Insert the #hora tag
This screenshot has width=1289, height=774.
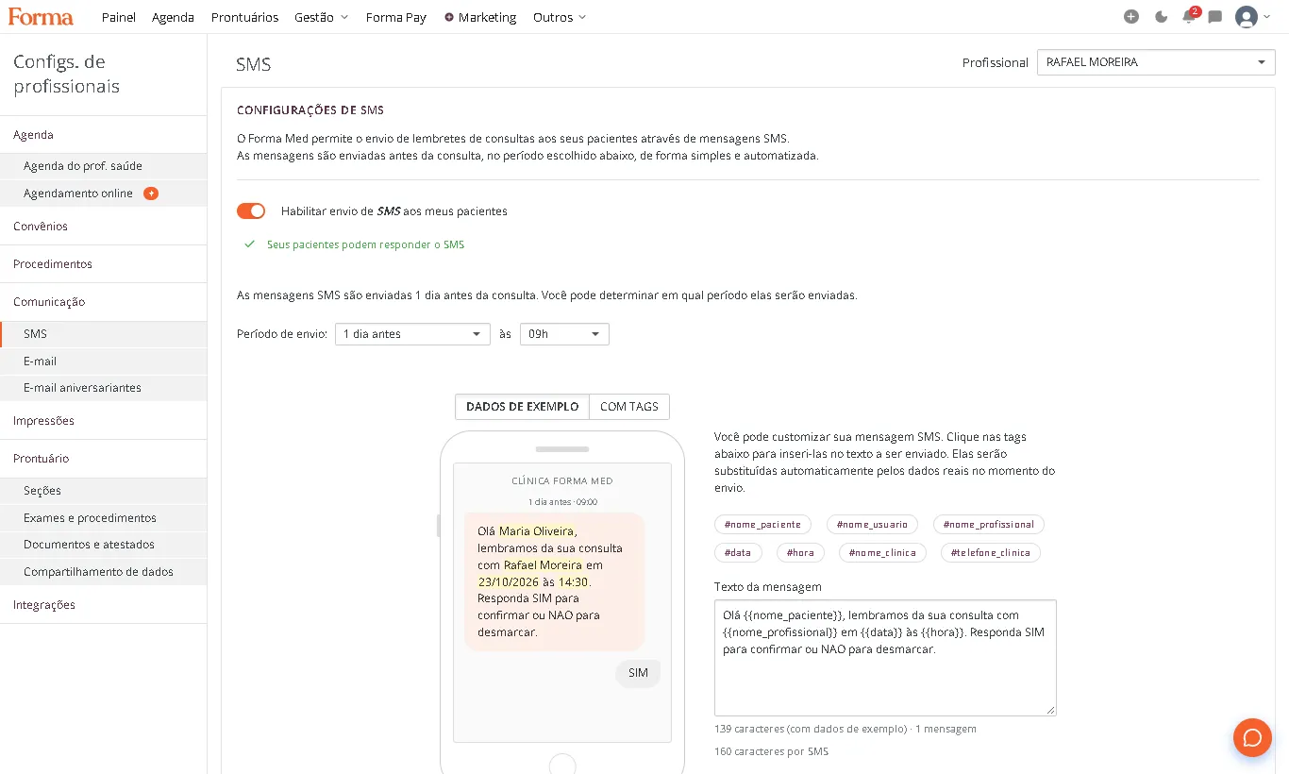click(x=800, y=553)
